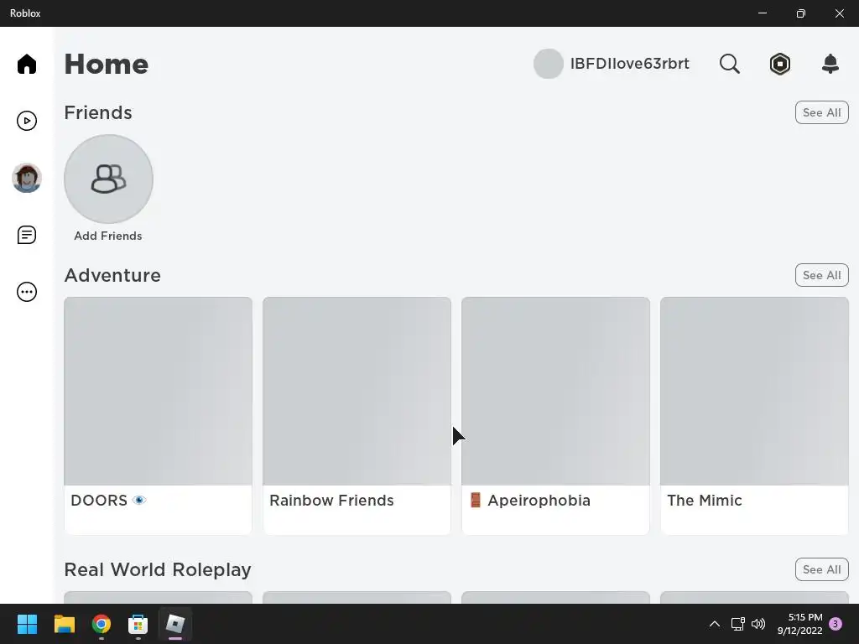Click See All for Adventure
The width and height of the screenshot is (859, 644).
point(821,275)
